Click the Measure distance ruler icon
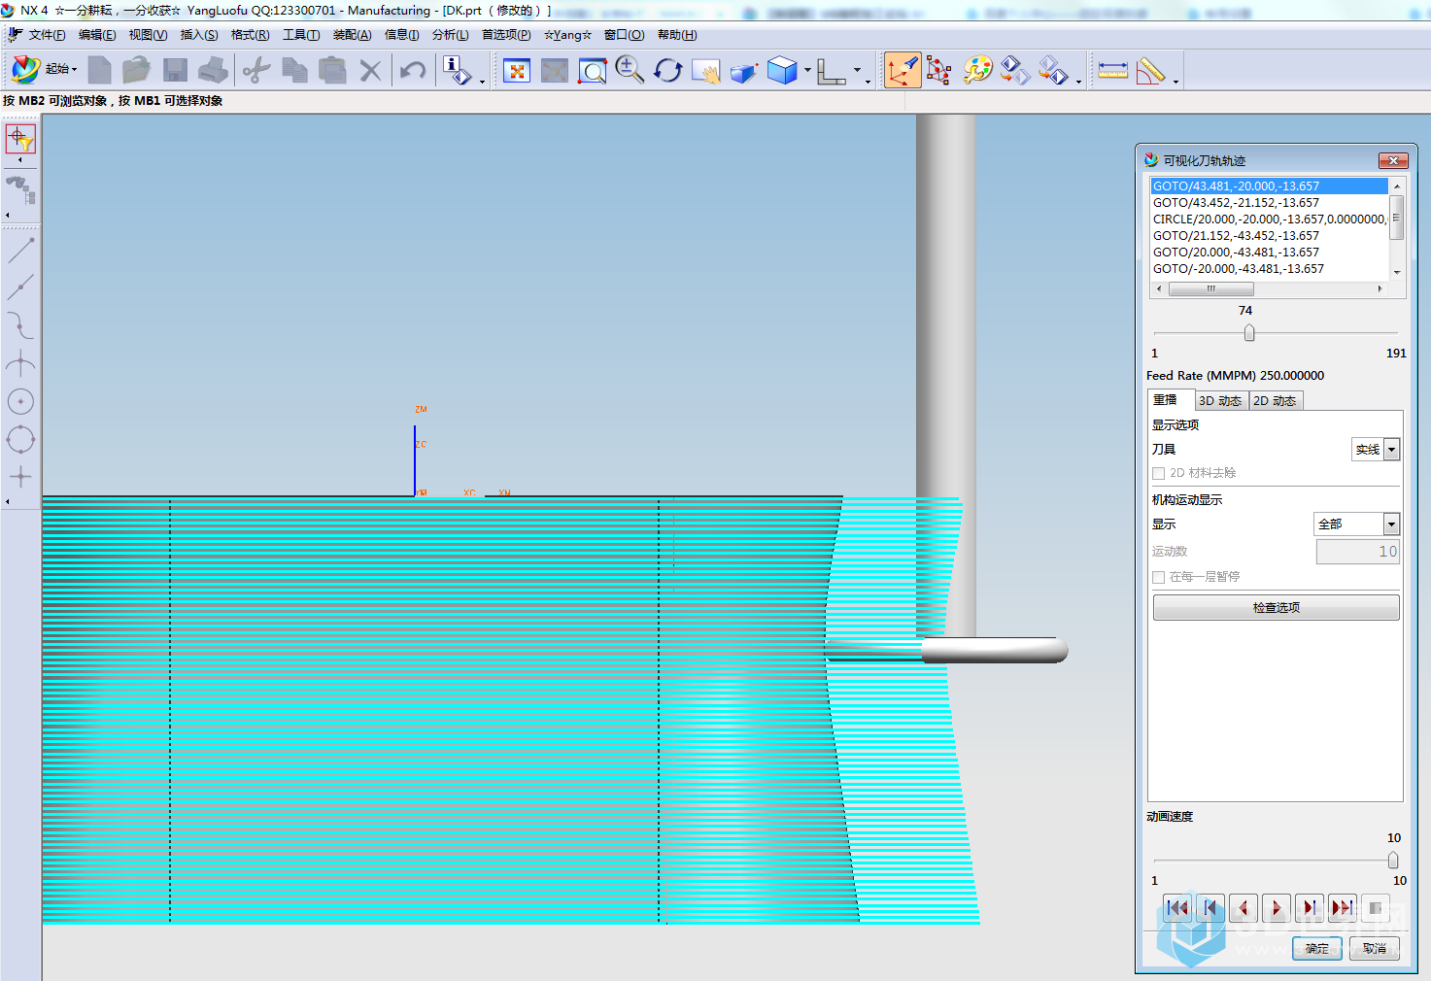Screen dimensions: 1431x981 [x=1112, y=71]
